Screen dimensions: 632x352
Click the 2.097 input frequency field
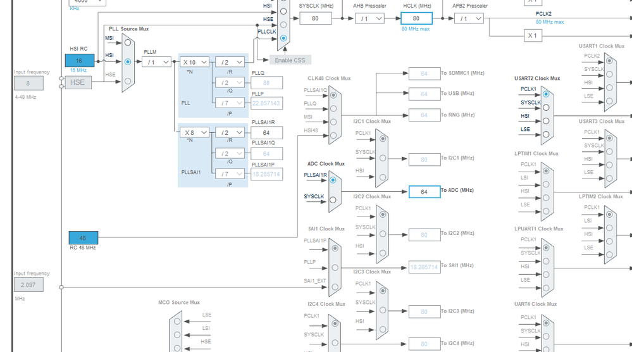coord(28,285)
